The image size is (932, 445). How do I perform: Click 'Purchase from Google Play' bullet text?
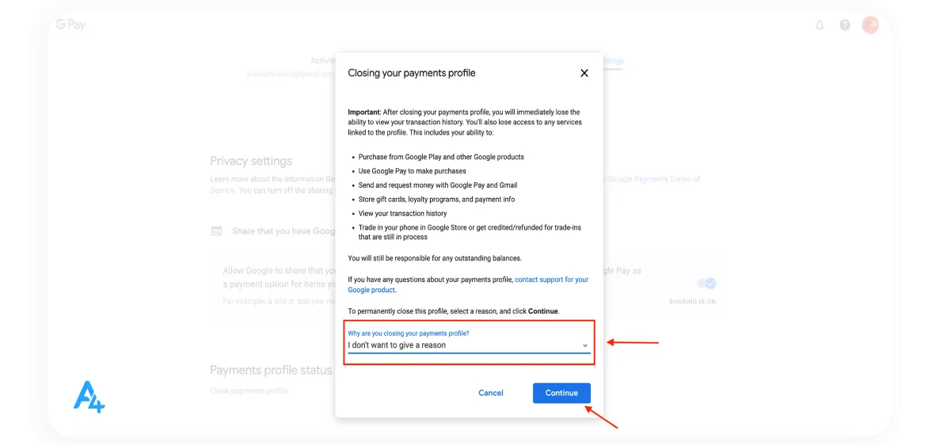tap(441, 157)
